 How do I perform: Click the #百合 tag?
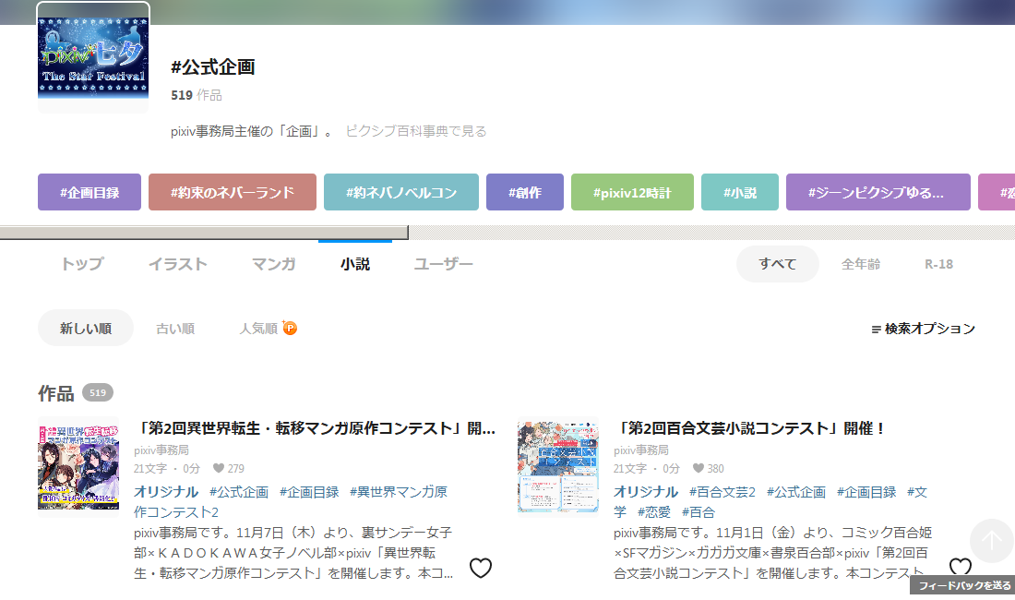coord(699,512)
